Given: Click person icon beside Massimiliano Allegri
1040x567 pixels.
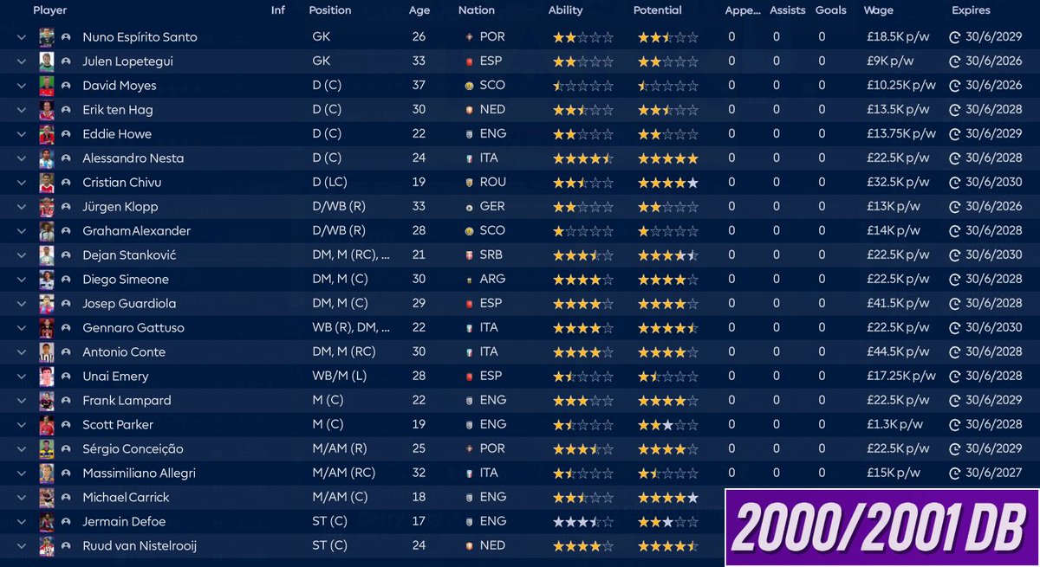Looking at the screenshot, I should (x=66, y=474).
